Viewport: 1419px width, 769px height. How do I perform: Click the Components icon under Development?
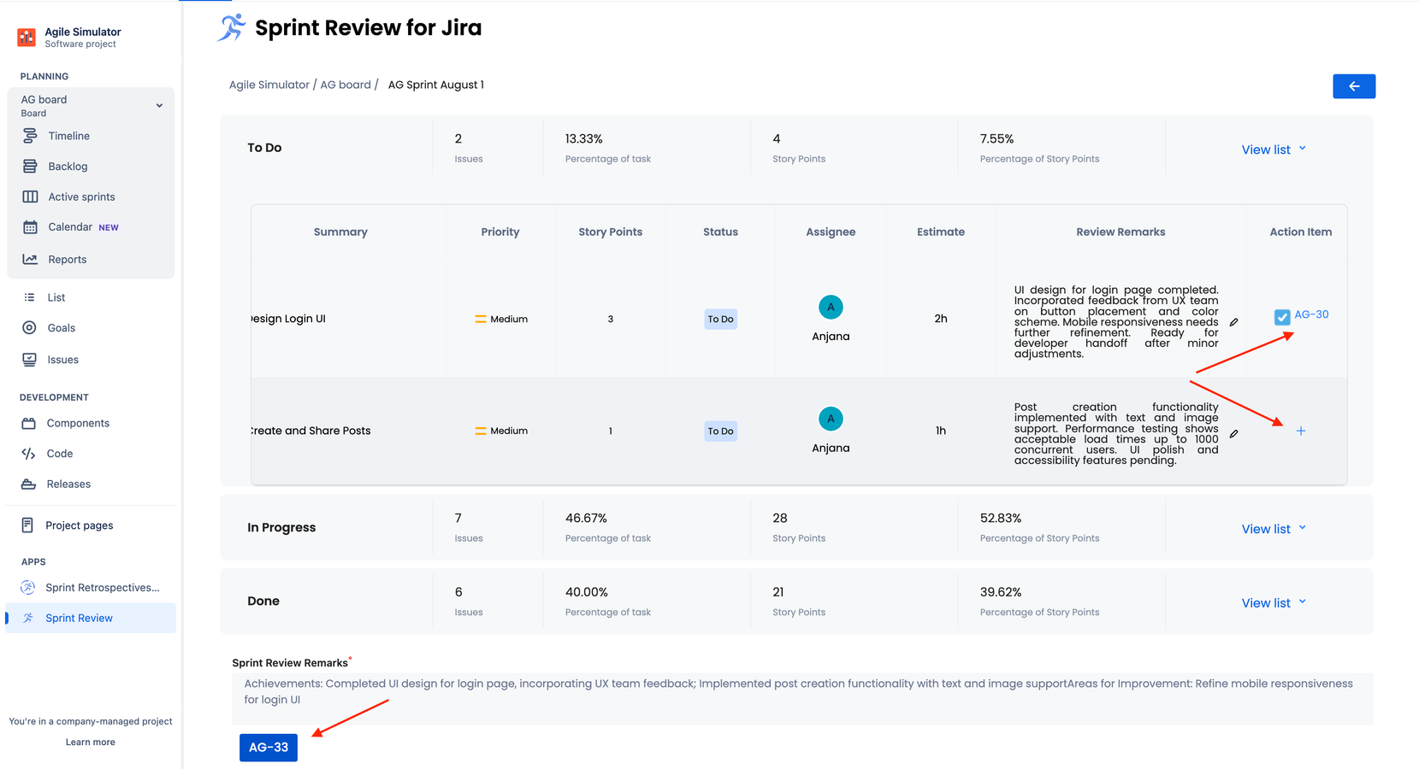[x=28, y=423]
